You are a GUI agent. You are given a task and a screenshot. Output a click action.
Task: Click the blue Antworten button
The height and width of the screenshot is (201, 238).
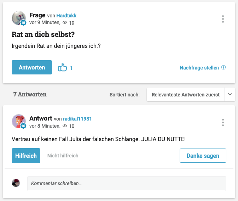pos(32,67)
